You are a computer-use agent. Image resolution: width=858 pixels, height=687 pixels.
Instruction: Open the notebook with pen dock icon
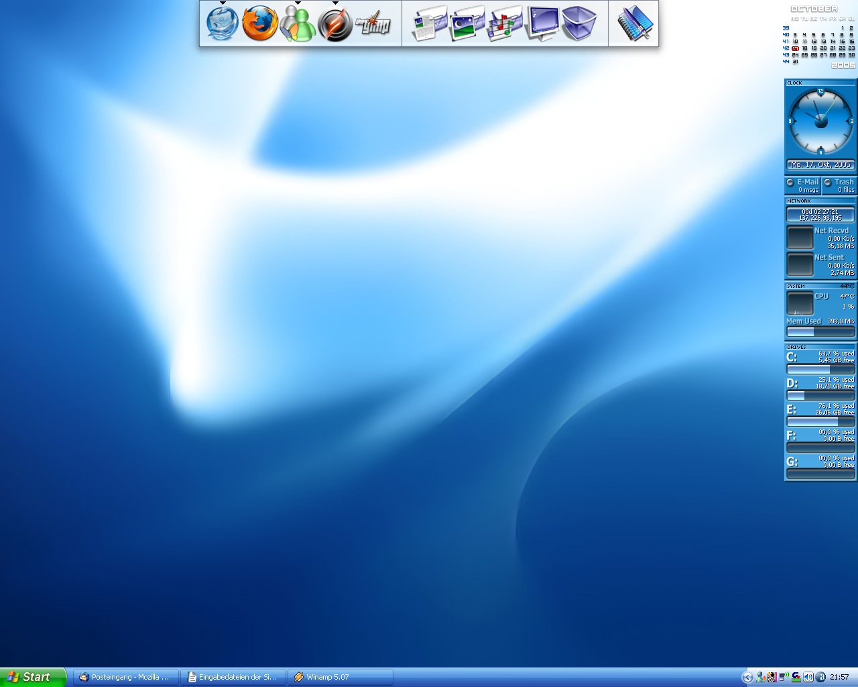(x=635, y=24)
